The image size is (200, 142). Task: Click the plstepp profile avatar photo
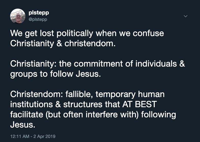pos(18,16)
